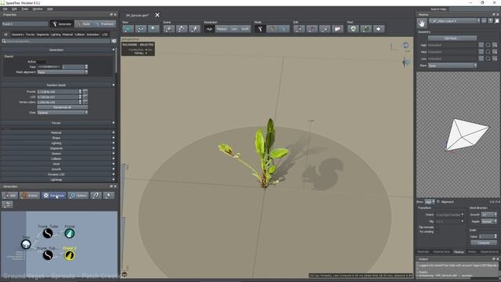Screen dimensions: 501x282
Task: Click the middle Scene toolbar icon
Action: pos(182,29)
